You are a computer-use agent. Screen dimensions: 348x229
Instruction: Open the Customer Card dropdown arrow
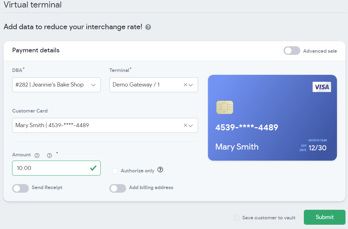click(191, 125)
